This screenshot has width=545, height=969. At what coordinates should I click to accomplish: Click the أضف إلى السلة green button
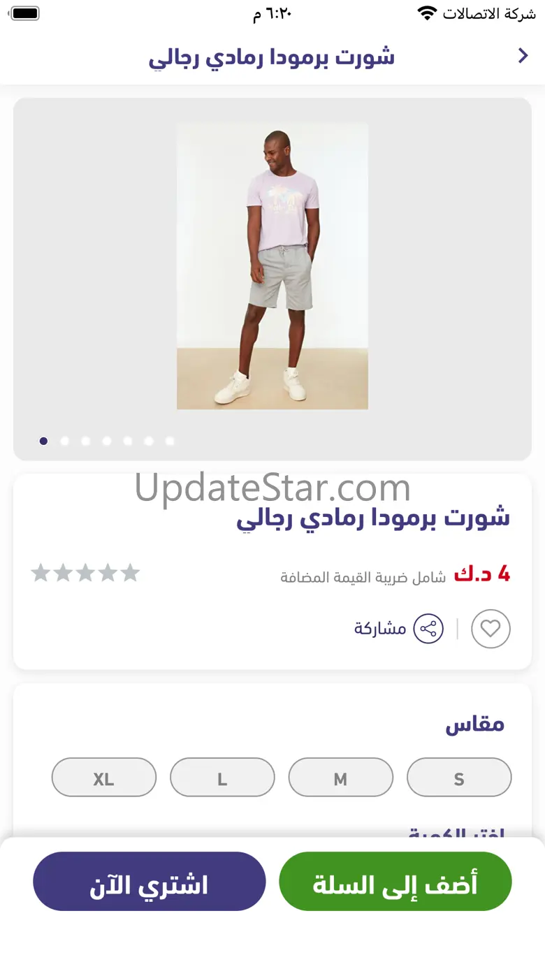[395, 882]
